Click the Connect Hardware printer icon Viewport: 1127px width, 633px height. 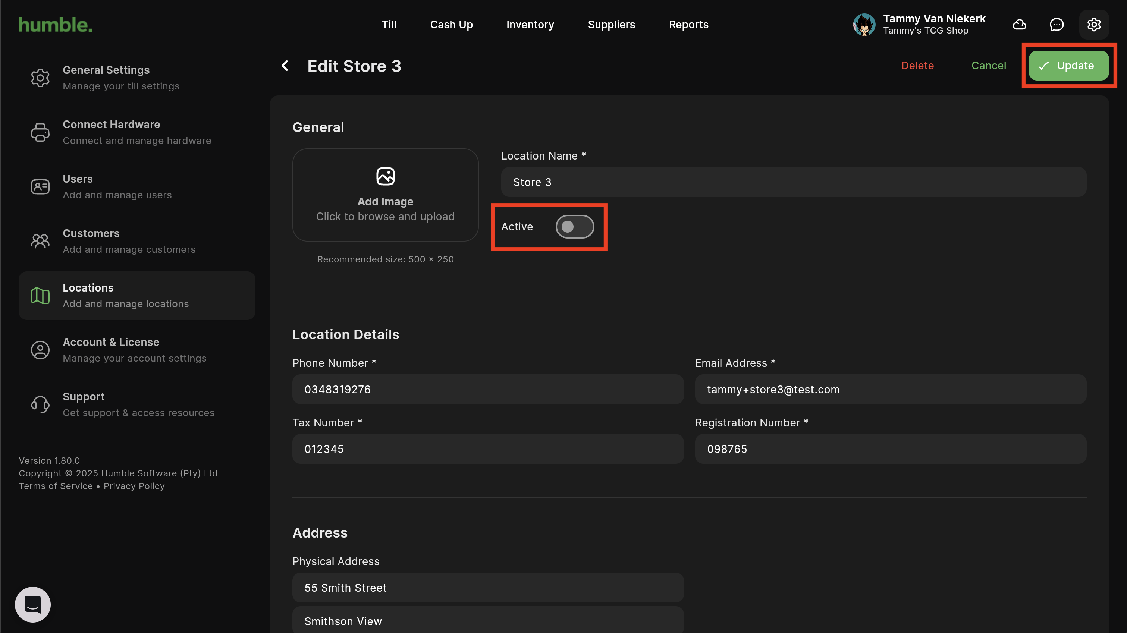pos(40,132)
